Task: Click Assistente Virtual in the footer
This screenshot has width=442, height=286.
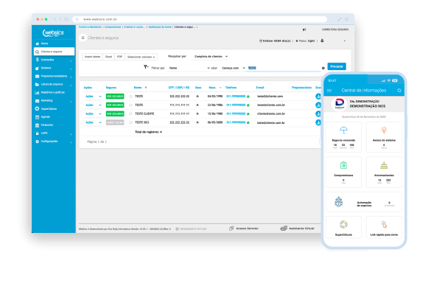Action: click(x=298, y=229)
